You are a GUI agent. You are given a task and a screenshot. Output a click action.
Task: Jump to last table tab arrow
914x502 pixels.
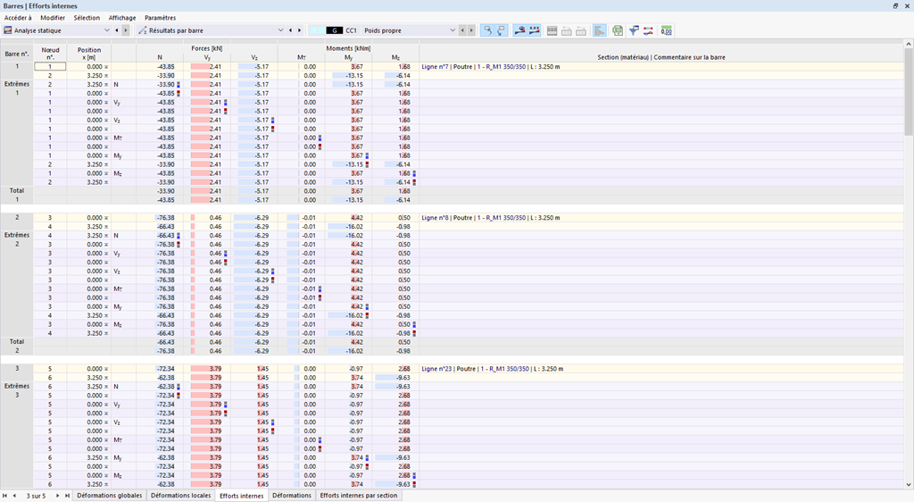[x=67, y=496]
